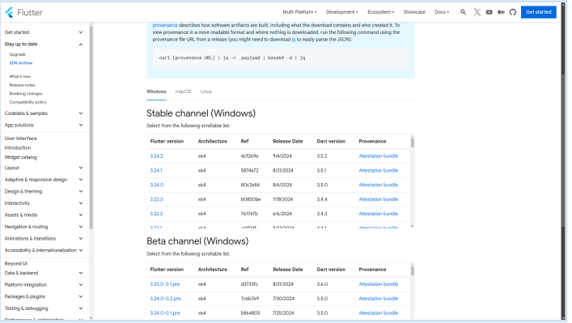
Task: Go to Flutter logo home
Action: click(x=23, y=12)
